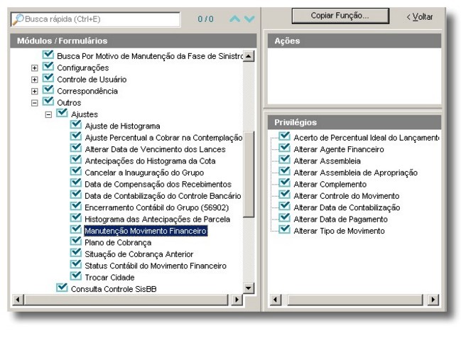Select Manutenção Movimento Financeiro item
This screenshot has width=461, height=348.
coord(146,231)
